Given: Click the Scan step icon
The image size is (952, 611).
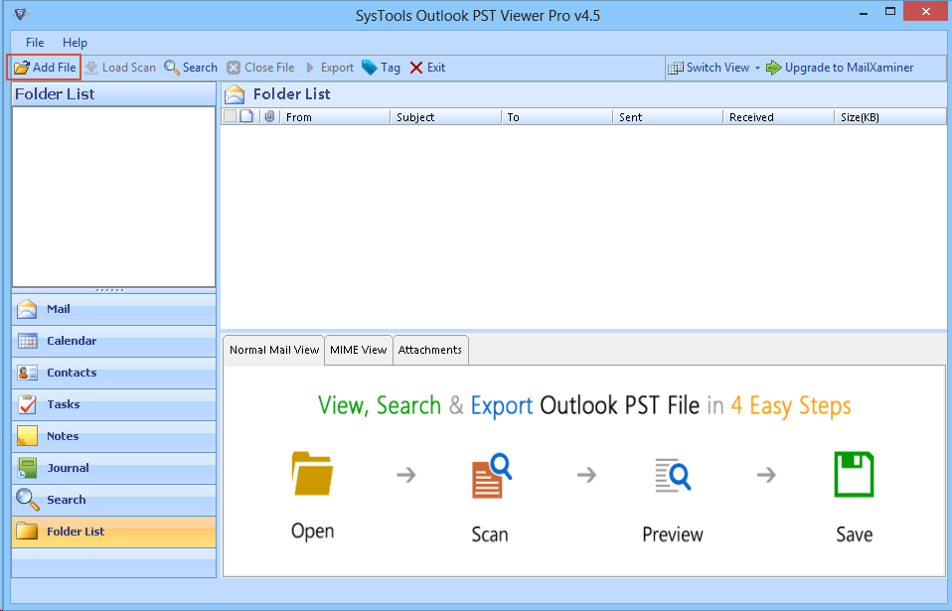Looking at the screenshot, I should [x=491, y=476].
